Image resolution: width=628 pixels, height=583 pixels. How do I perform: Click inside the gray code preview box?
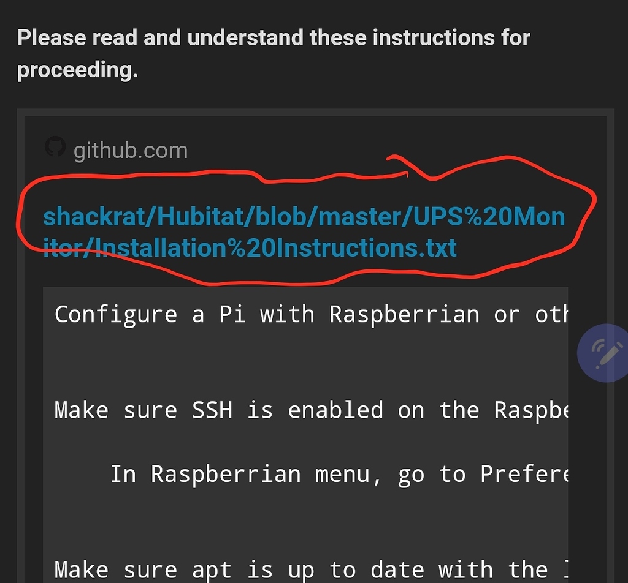coord(305,429)
